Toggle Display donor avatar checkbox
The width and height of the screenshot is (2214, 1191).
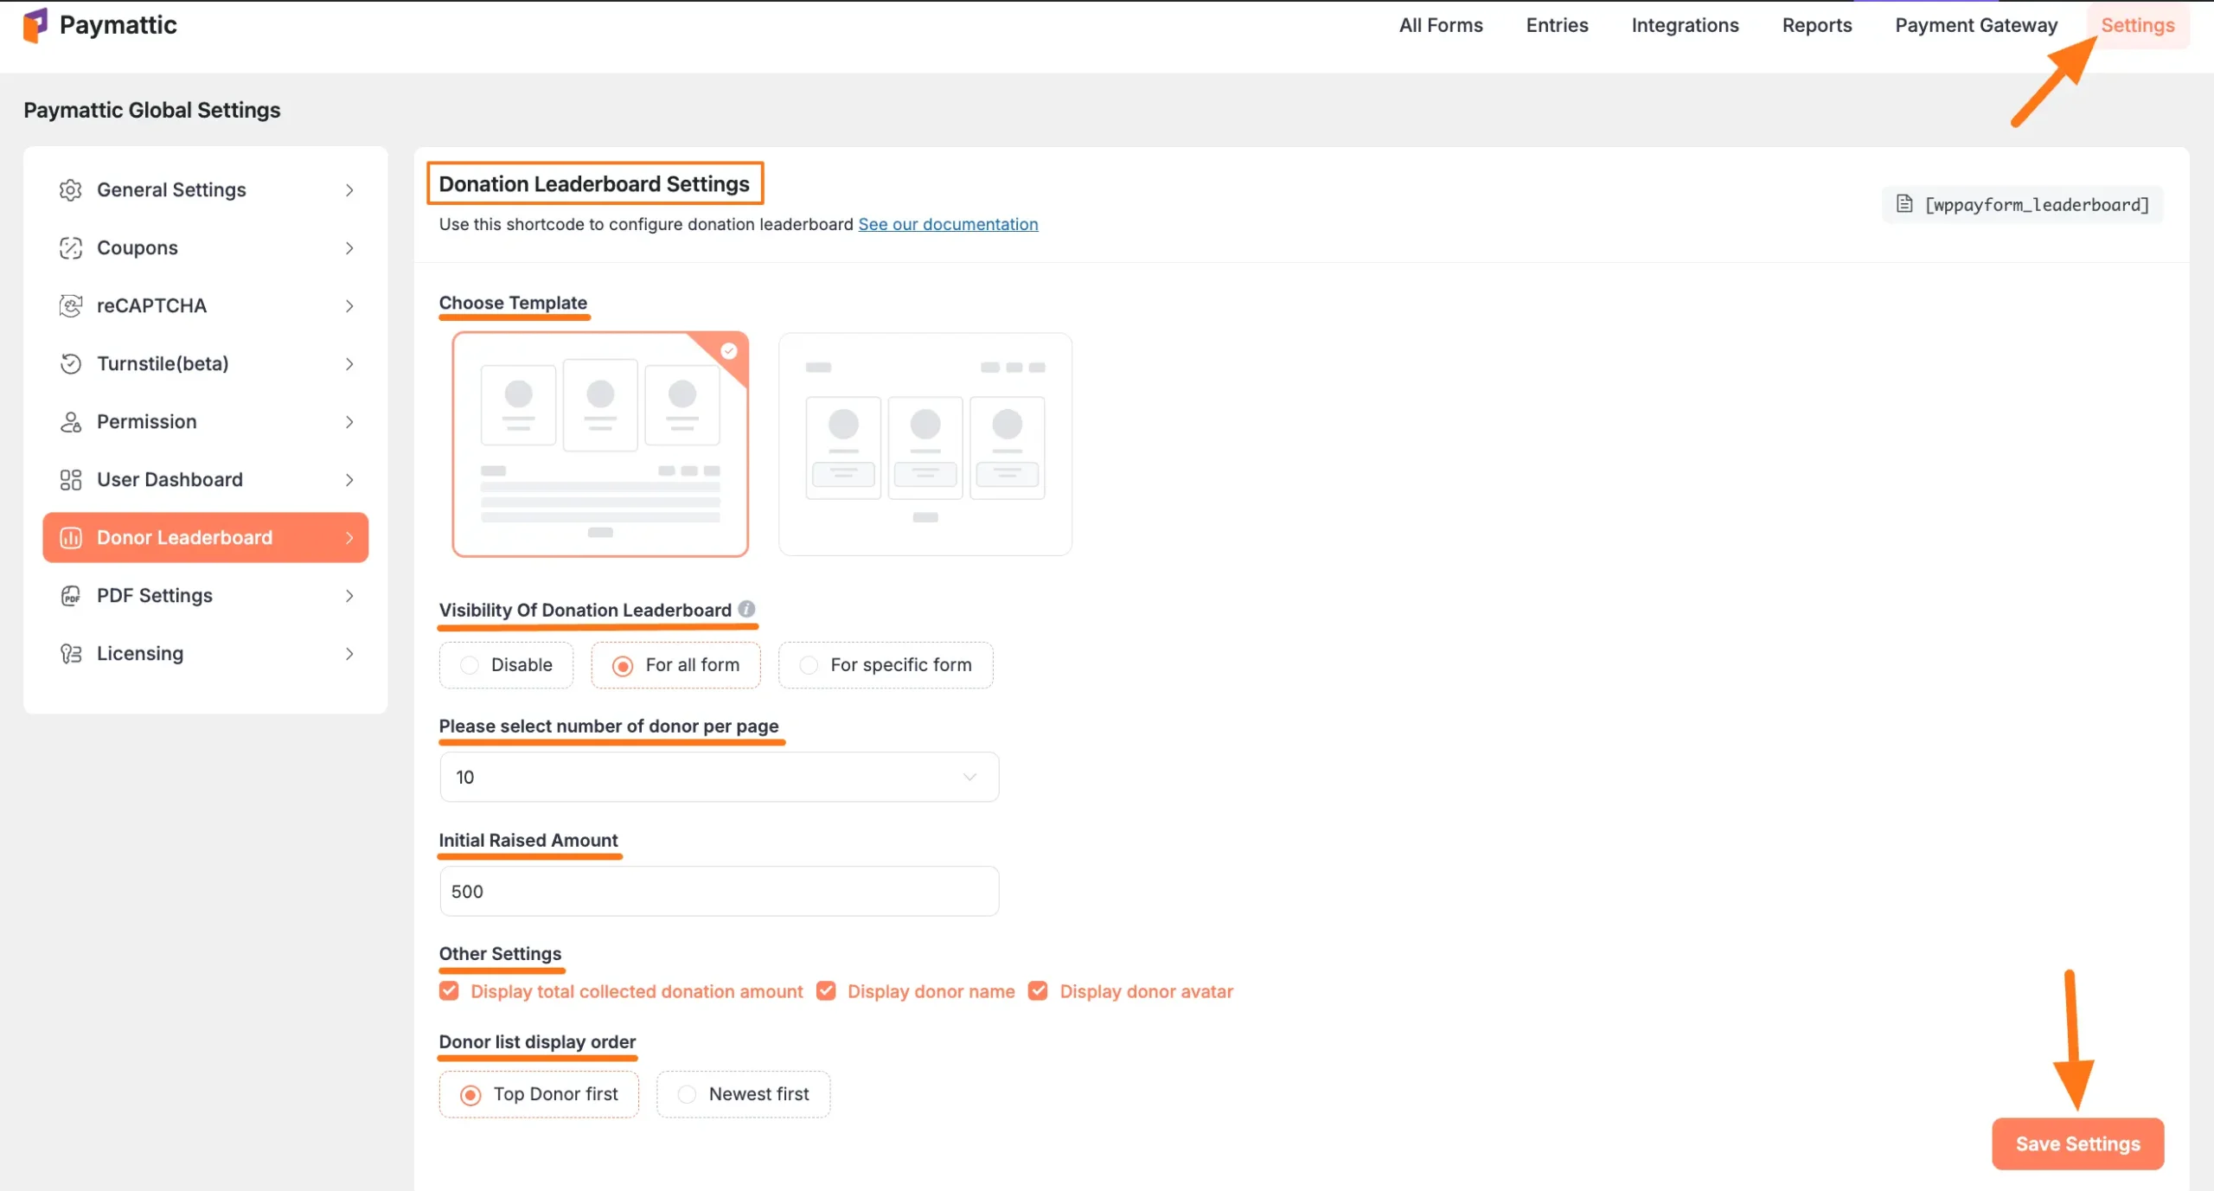[1038, 991]
